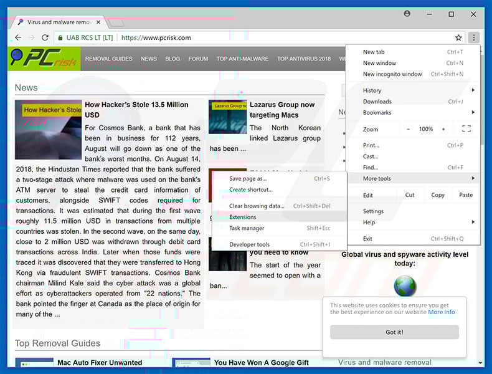
Task: Open You Have Won A Google Gift guide
Action: [x=262, y=363]
